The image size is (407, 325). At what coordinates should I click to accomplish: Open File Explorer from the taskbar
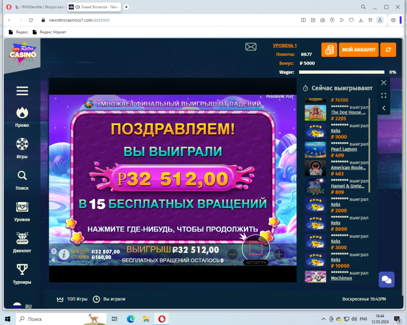[146, 319]
